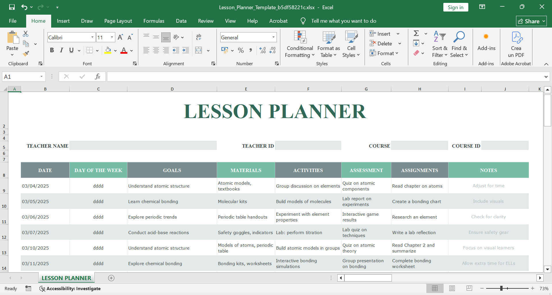The width and height of the screenshot is (552, 295).
Task: Run Accessibility Investigate checker in status bar
Action: (70, 288)
